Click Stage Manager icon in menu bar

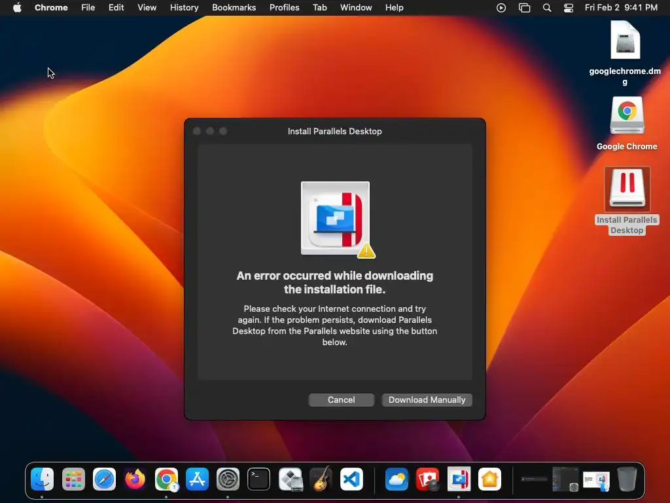click(524, 8)
